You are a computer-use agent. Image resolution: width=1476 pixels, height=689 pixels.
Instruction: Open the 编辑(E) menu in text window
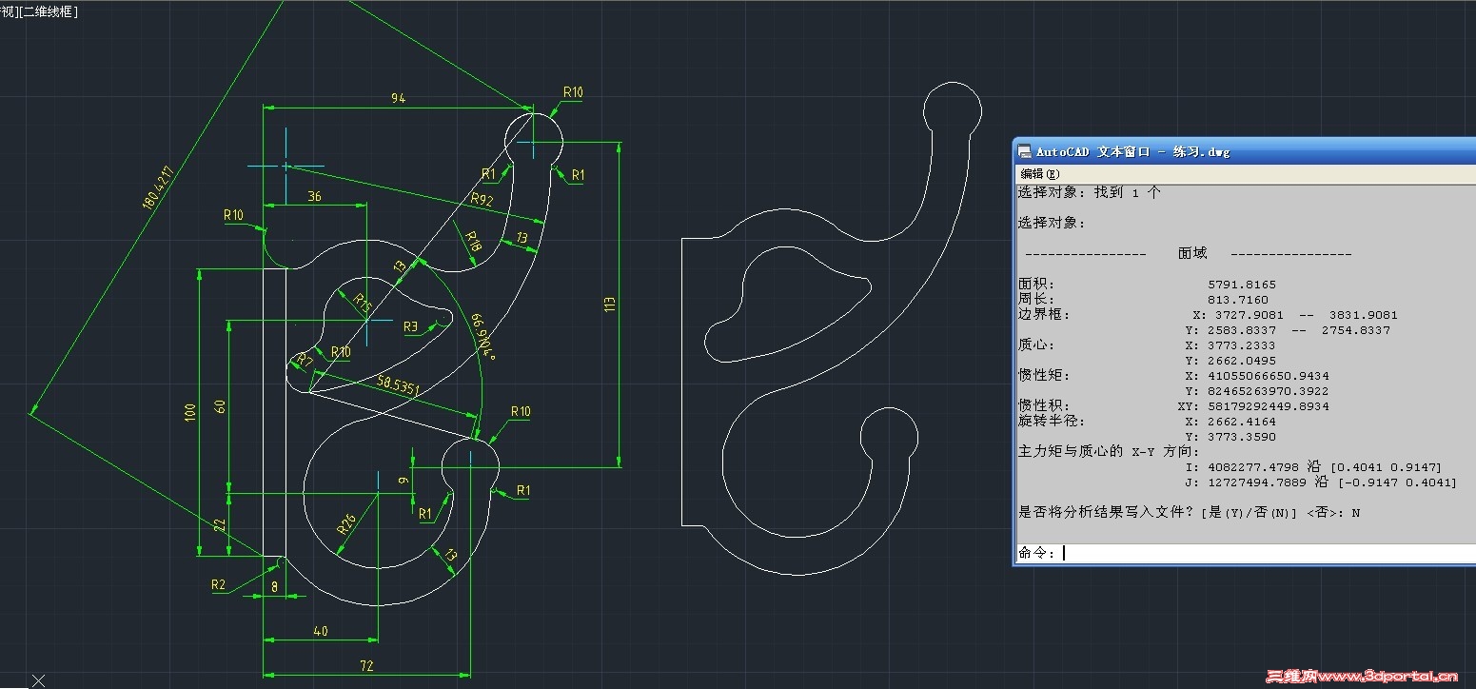click(x=1039, y=174)
